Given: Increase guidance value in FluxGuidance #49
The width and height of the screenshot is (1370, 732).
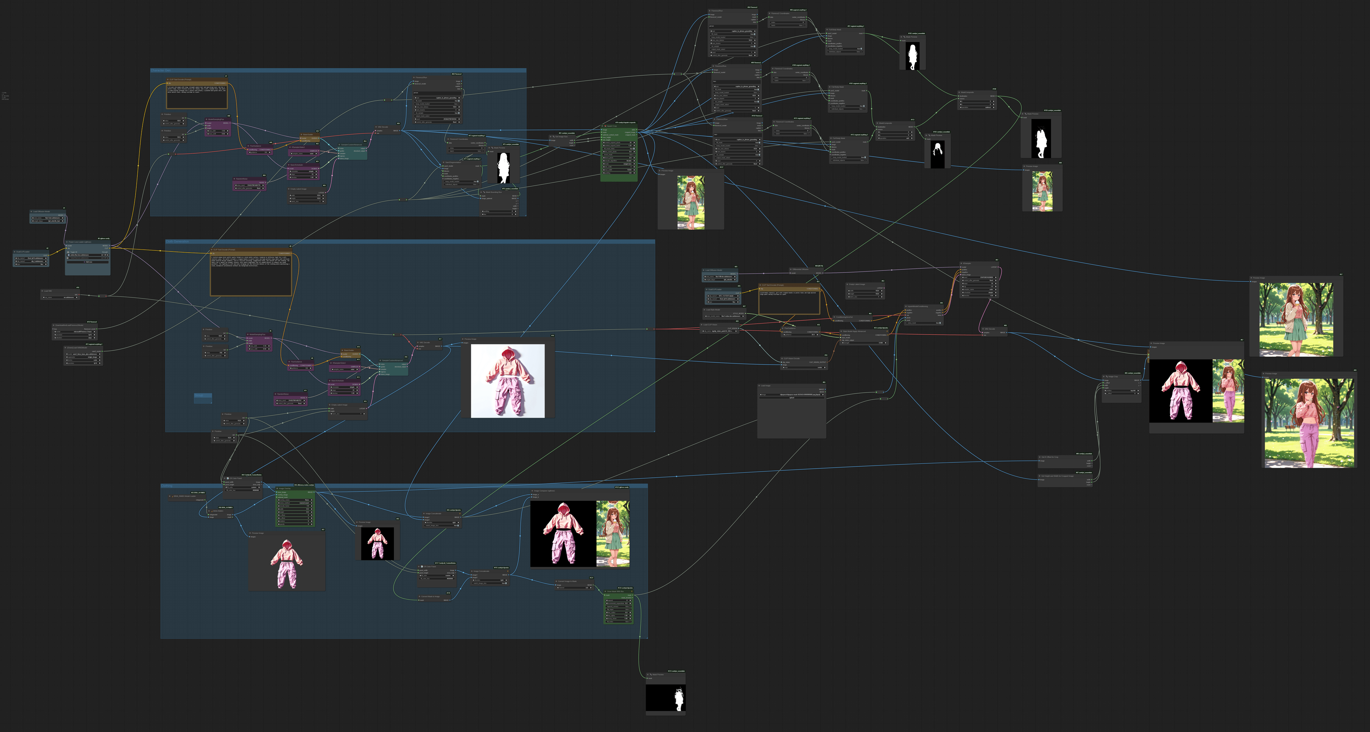Looking at the screenshot, I should 270,153.
